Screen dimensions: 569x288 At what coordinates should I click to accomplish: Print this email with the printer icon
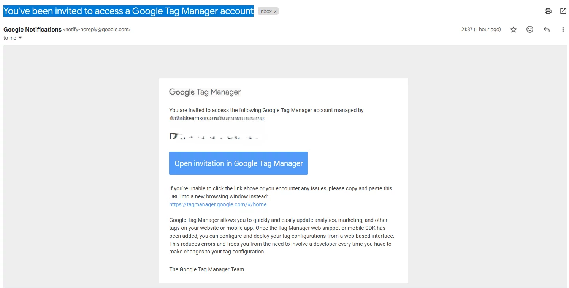[x=548, y=11]
